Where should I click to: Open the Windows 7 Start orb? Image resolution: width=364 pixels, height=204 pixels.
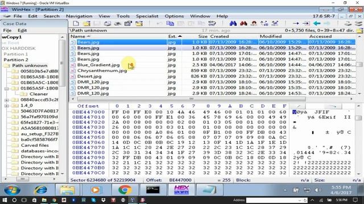(x=12, y=190)
